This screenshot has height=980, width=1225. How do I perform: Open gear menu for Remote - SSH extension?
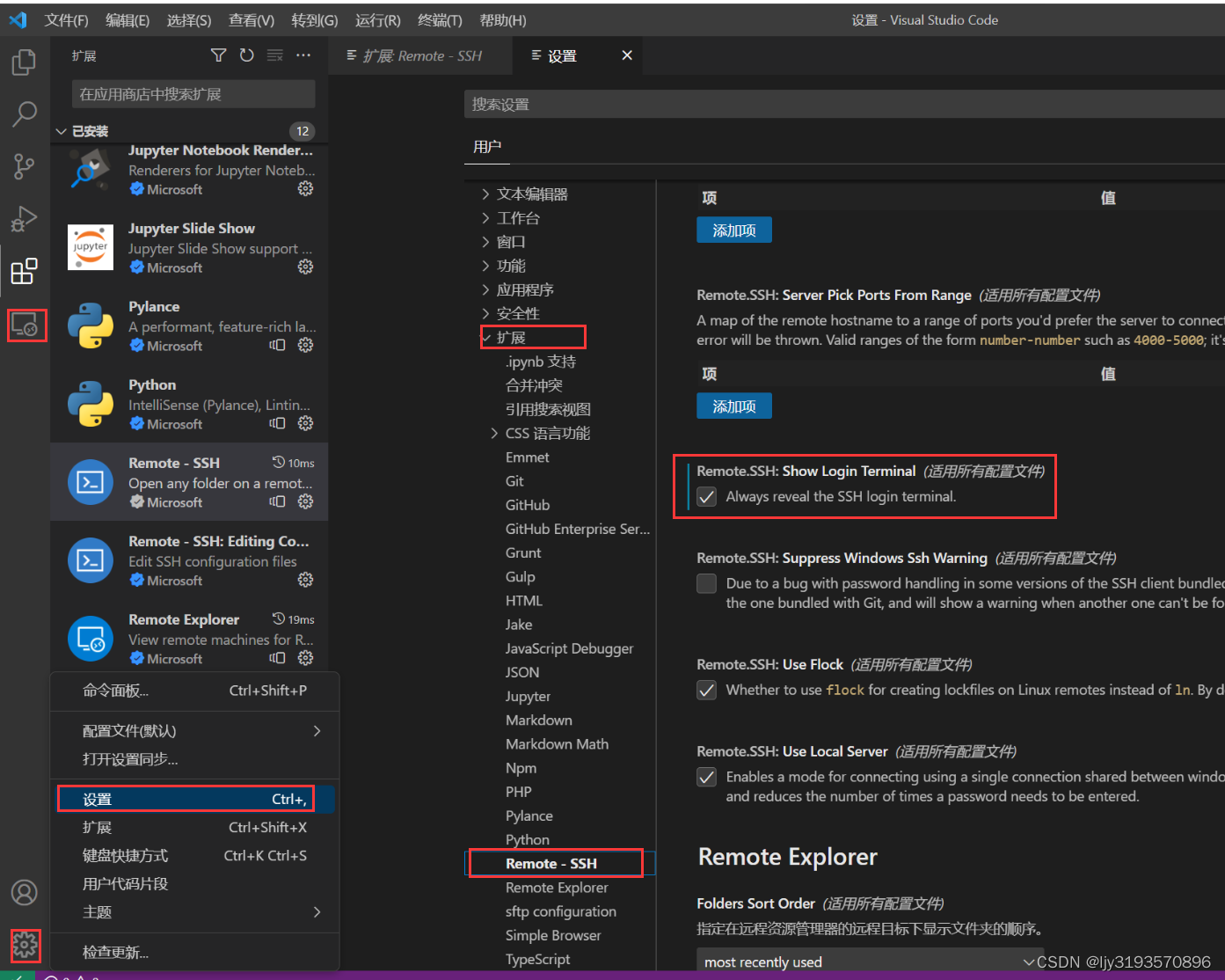click(305, 501)
